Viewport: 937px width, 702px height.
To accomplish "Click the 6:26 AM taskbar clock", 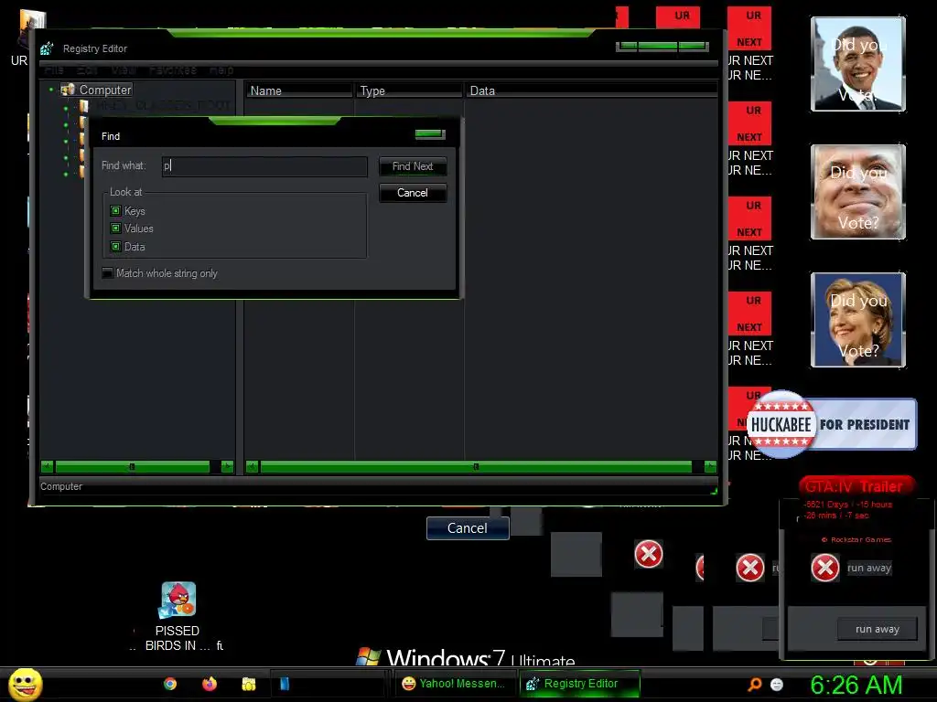I will (x=856, y=685).
